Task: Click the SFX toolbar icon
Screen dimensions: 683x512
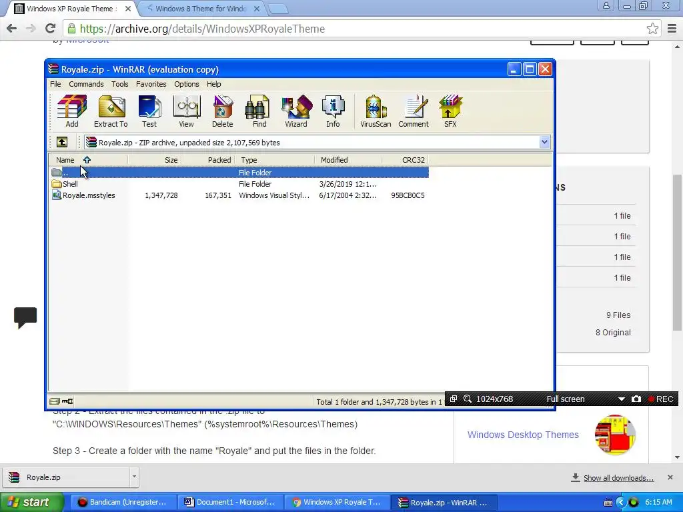Action: pyautogui.click(x=450, y=111)
